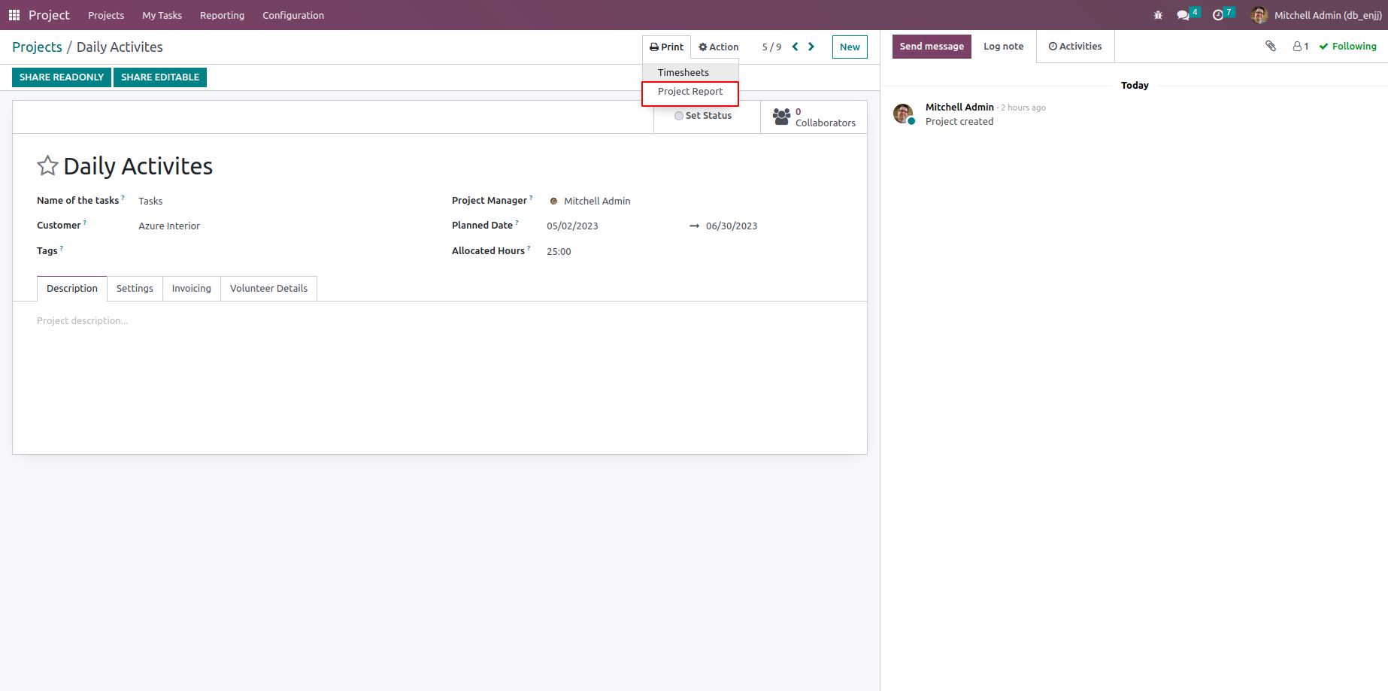Click the paperclip attachments icon
Image resolution: width=1388 pixels, height=691 pixels.
pyautogui.click(x=1271, y=46)
